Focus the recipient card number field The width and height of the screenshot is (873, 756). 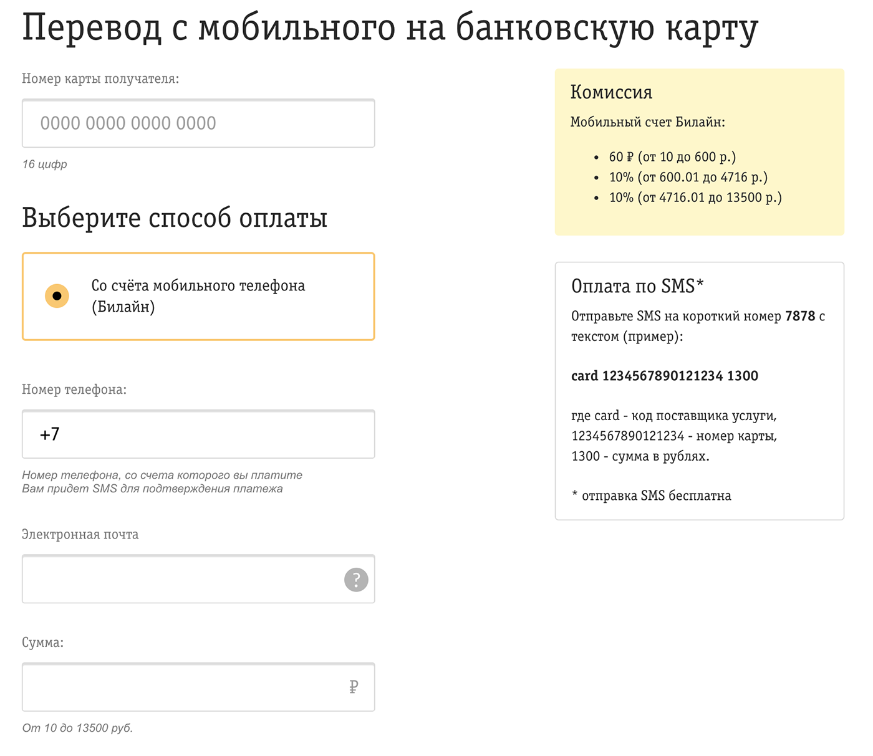tap(198, 123)
